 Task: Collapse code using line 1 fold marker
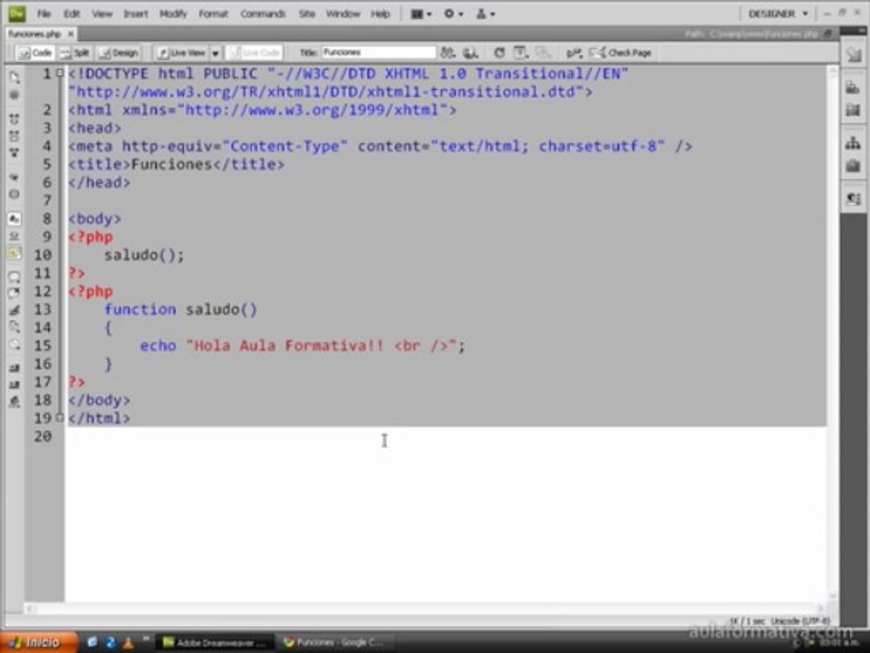coord(60,73)
